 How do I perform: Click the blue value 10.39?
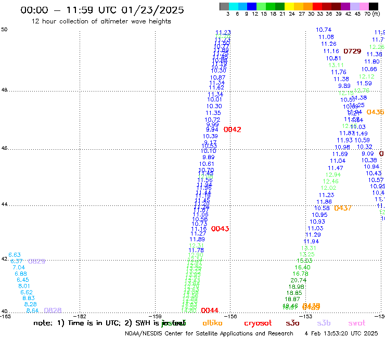pos(210,136)
